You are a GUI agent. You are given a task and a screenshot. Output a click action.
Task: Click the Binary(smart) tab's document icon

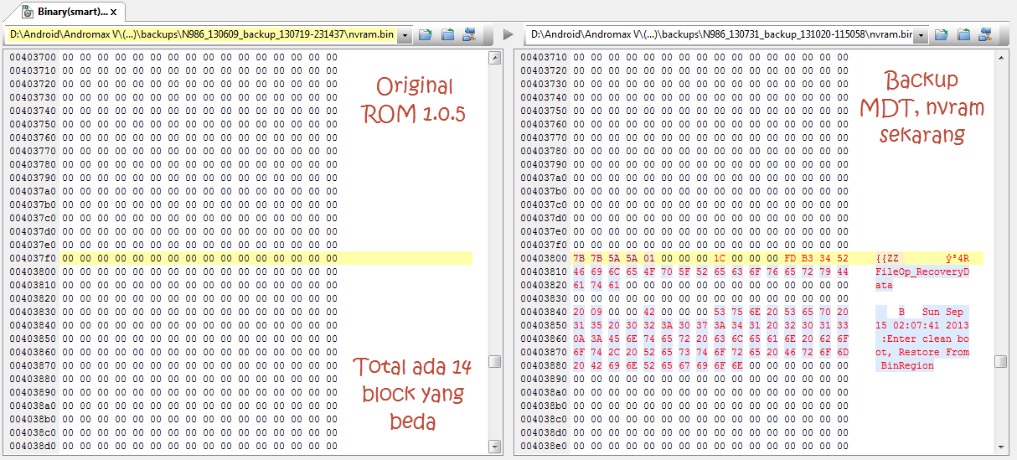tap(28, 11)
